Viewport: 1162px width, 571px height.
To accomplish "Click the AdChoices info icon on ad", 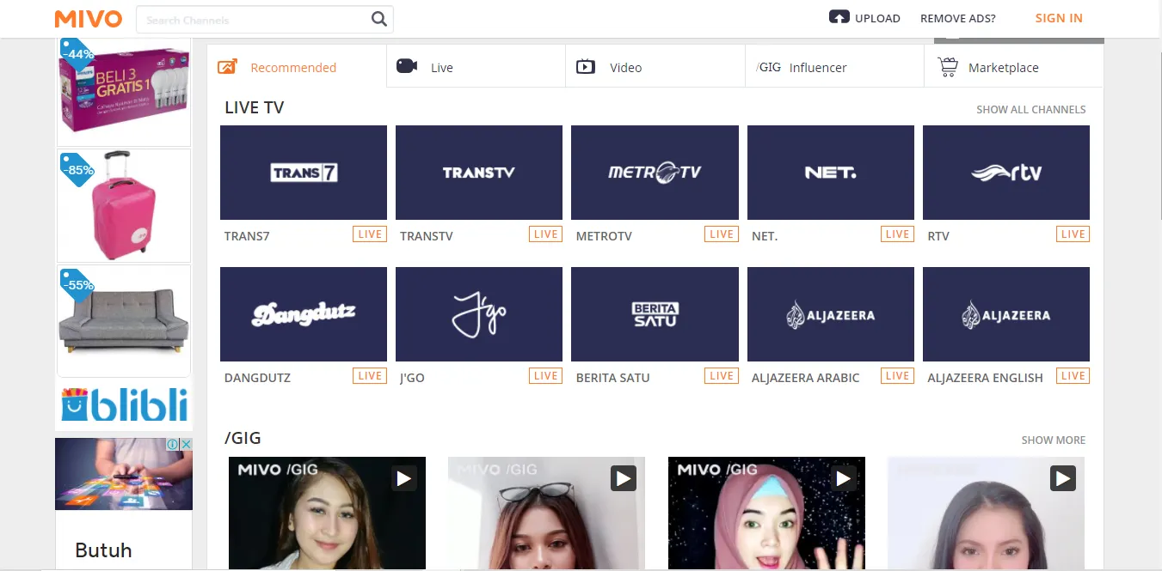I will pos(173,445).
